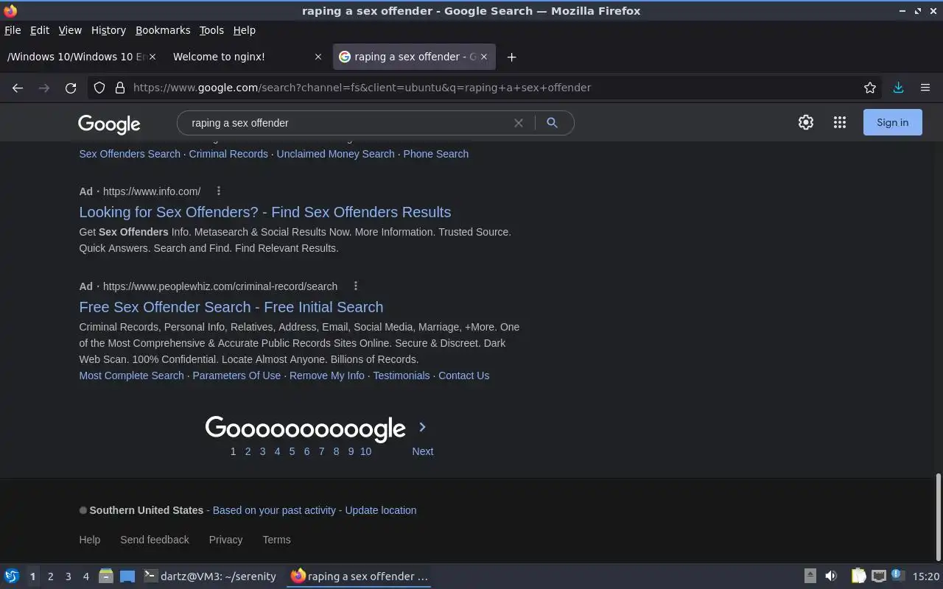Open Google apps grid

840,122
